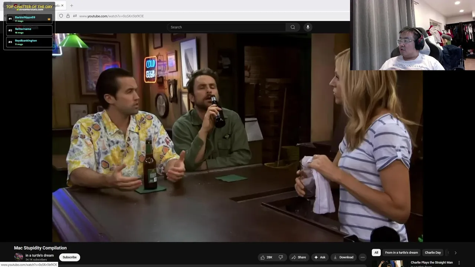Open Charlie Plays the Straight Man video
Viewport: 475px width, 267px height.
[x=432, y=263]
